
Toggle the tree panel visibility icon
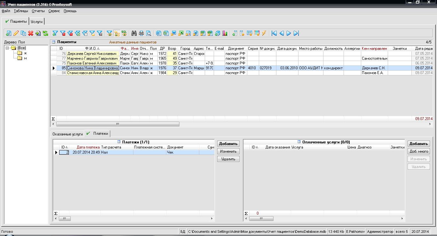tap(117, 33)
